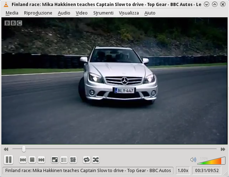Close the VLC window
229x177 pixels.
tap(223, 5)
